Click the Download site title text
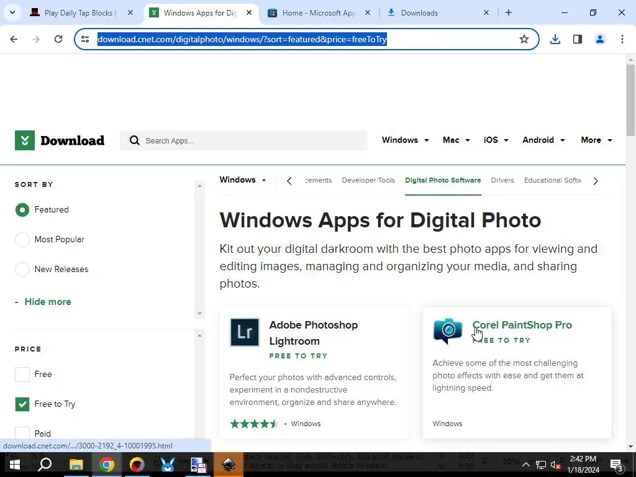 [73, 140]
